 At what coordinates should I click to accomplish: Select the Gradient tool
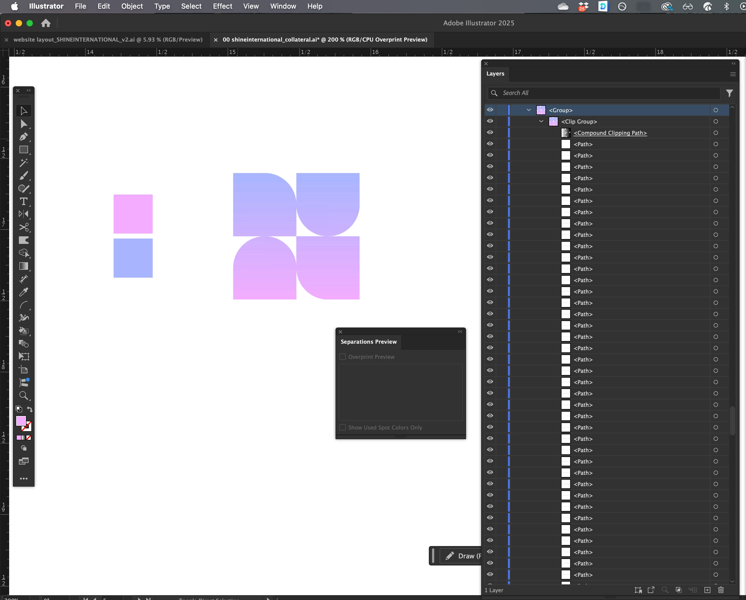pos(23,266)
